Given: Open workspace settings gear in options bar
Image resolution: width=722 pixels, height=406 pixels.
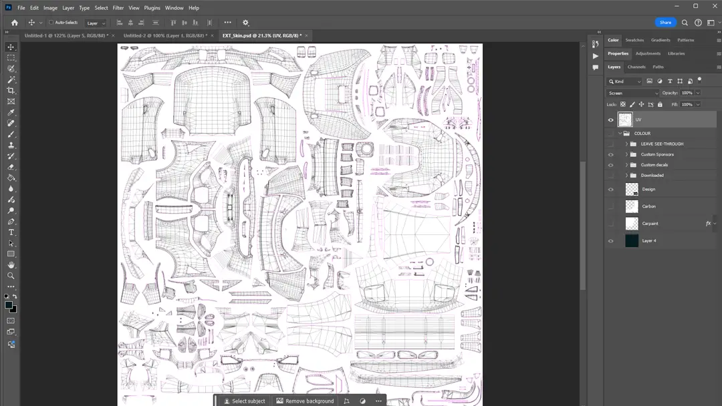Looking at the screenshot, I should coord(245,22).
